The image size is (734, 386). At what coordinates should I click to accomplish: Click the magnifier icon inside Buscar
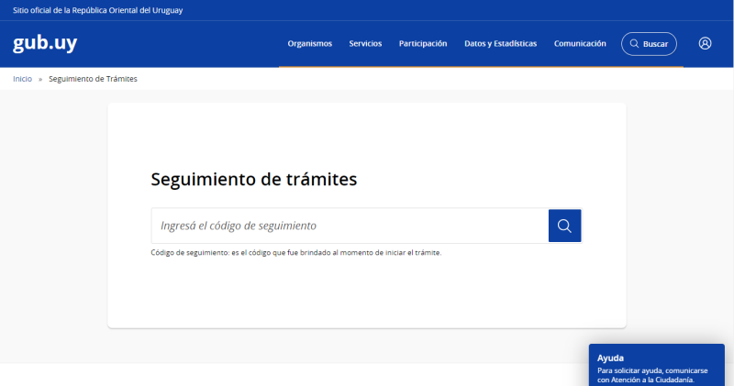tap(634, 44)
